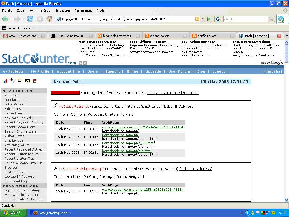Click the Stop loading icon
This screenshot has width=289, height=217.
(40, 19)
